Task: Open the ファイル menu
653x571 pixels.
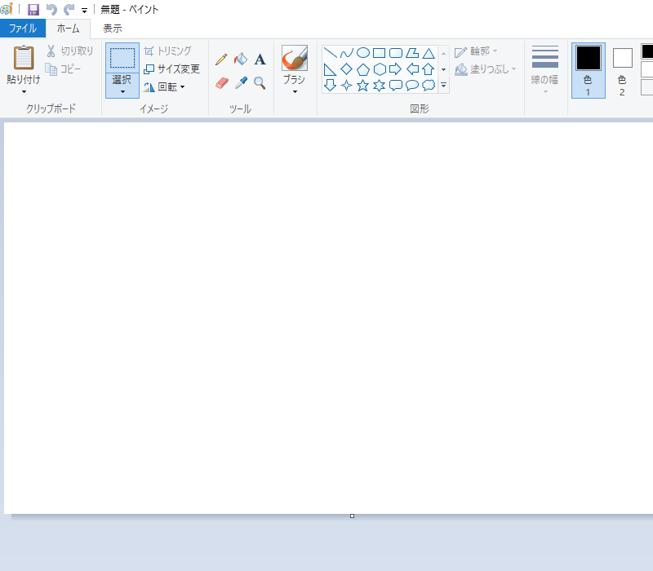Action: [23, 29]
